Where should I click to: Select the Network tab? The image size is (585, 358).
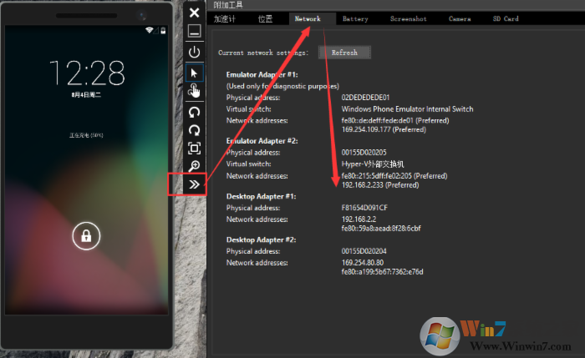tap(308, 18)
